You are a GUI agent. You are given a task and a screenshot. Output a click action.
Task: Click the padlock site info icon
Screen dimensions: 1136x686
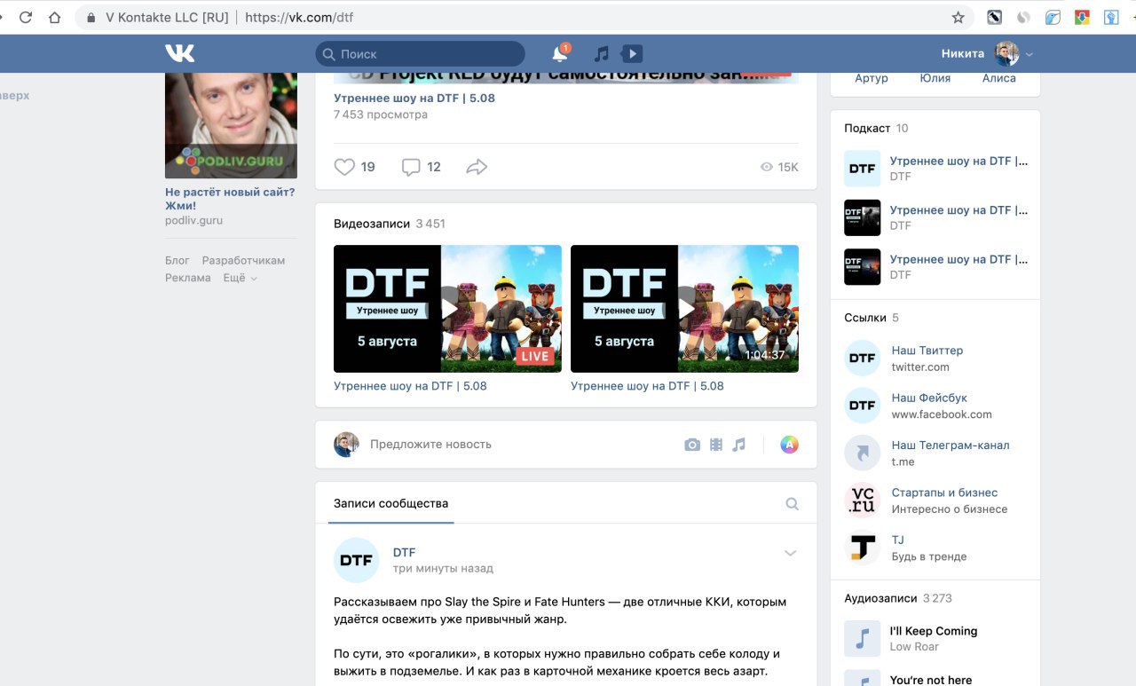pyautogui.click(x=91, y=17)
